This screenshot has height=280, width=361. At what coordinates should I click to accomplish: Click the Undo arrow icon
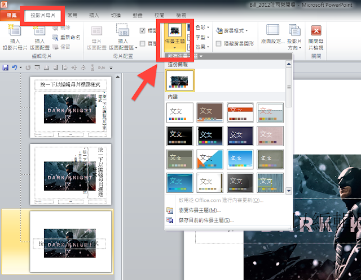coord(15,67)
